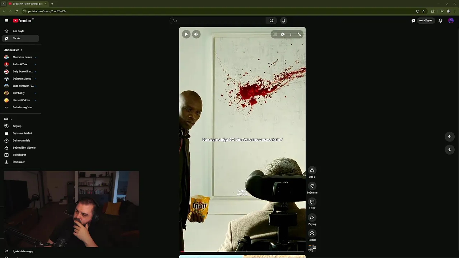Click the Oluştur create button
The image size is (459, 258).
[426, 20]
